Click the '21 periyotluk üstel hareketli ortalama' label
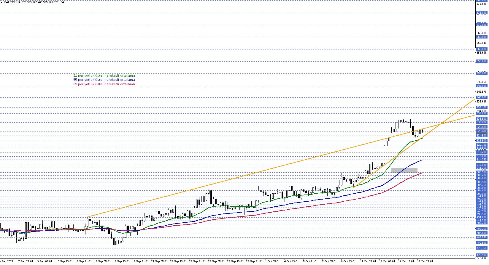 [104, 76]
